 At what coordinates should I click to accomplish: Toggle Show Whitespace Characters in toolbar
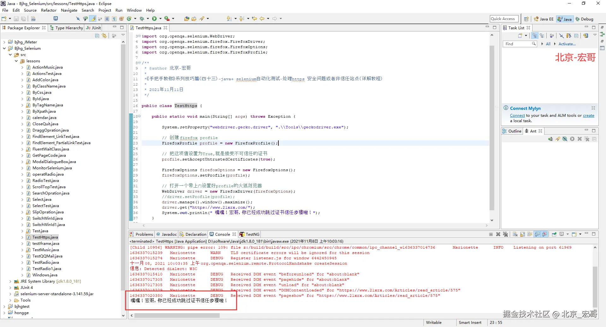[x=114, y=19]
